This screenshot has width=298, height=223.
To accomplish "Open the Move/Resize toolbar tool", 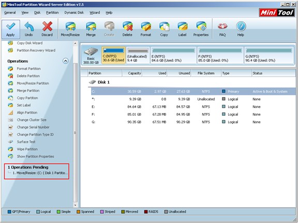I will point(70,29).
